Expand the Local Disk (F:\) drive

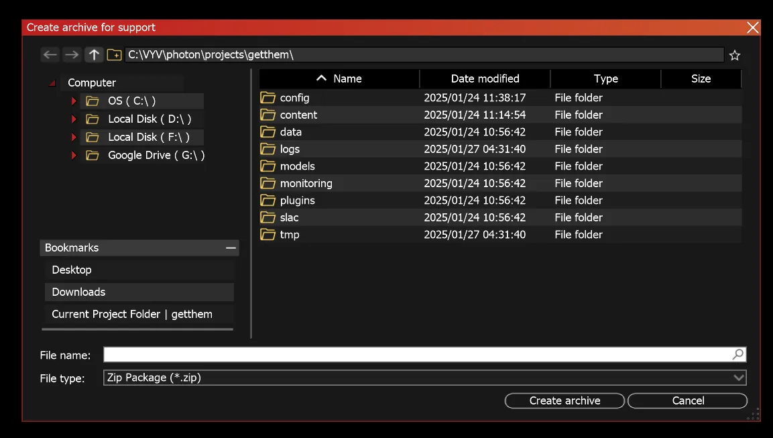pyautogui.click(x=74, y=137)
